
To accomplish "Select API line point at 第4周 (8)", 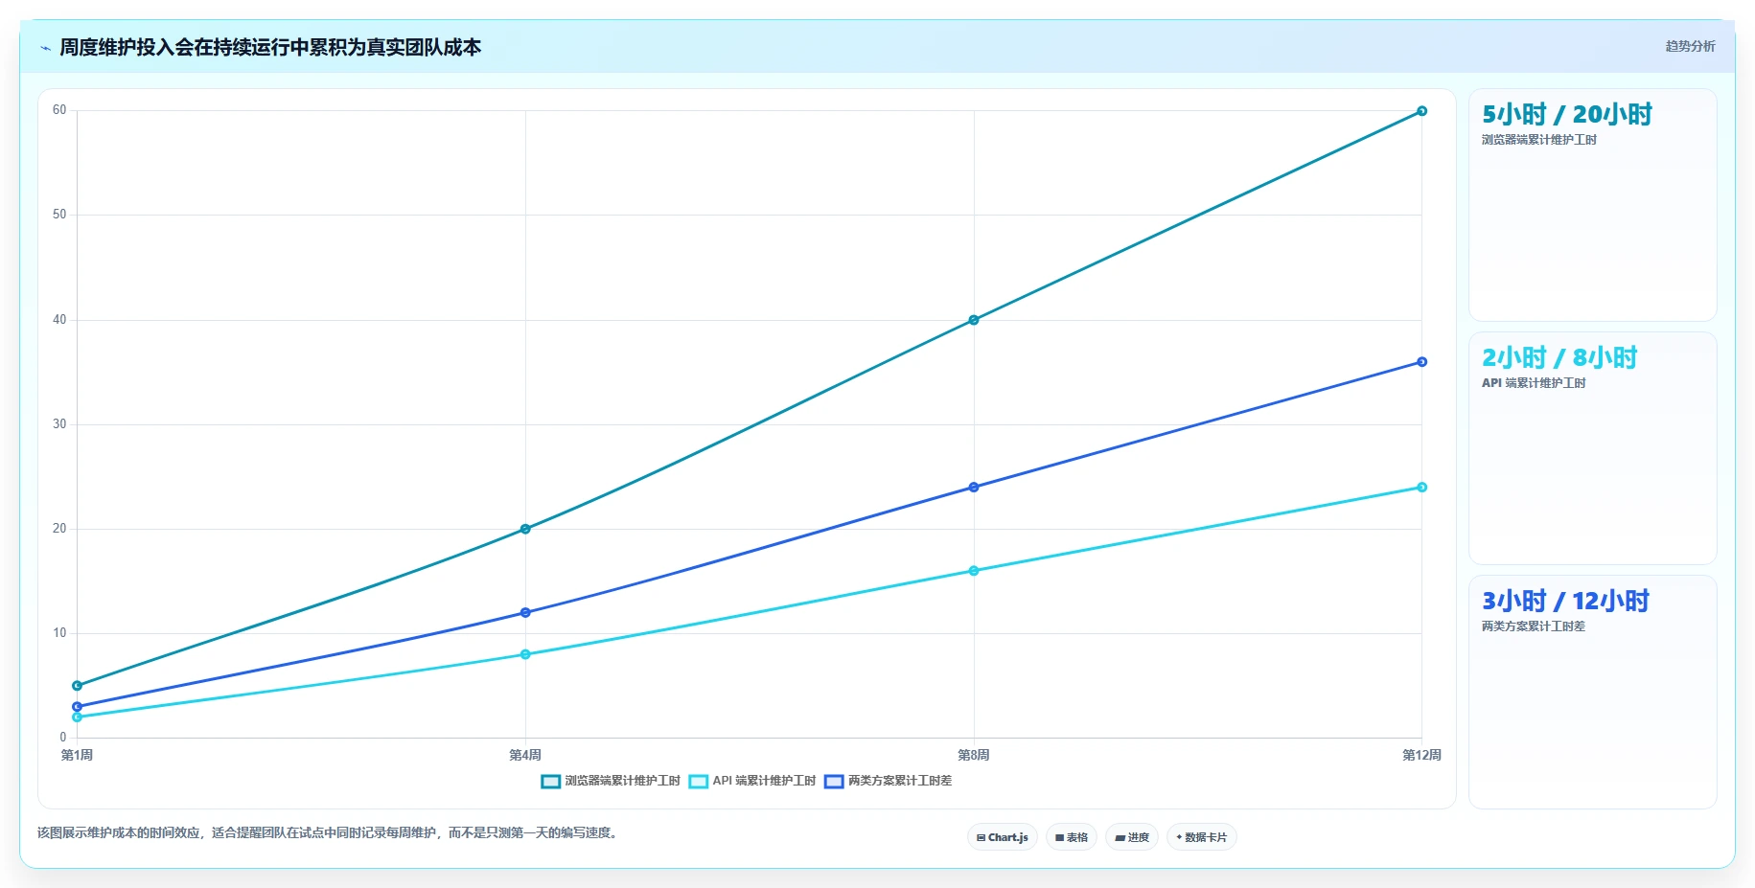I will (525, 654).
